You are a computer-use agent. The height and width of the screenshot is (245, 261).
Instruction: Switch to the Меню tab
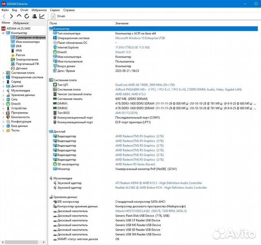pos(6,23)
